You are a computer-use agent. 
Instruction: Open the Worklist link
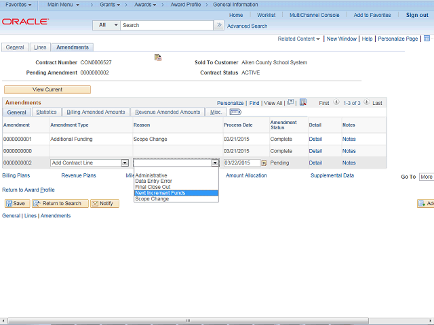coord(266,15)
